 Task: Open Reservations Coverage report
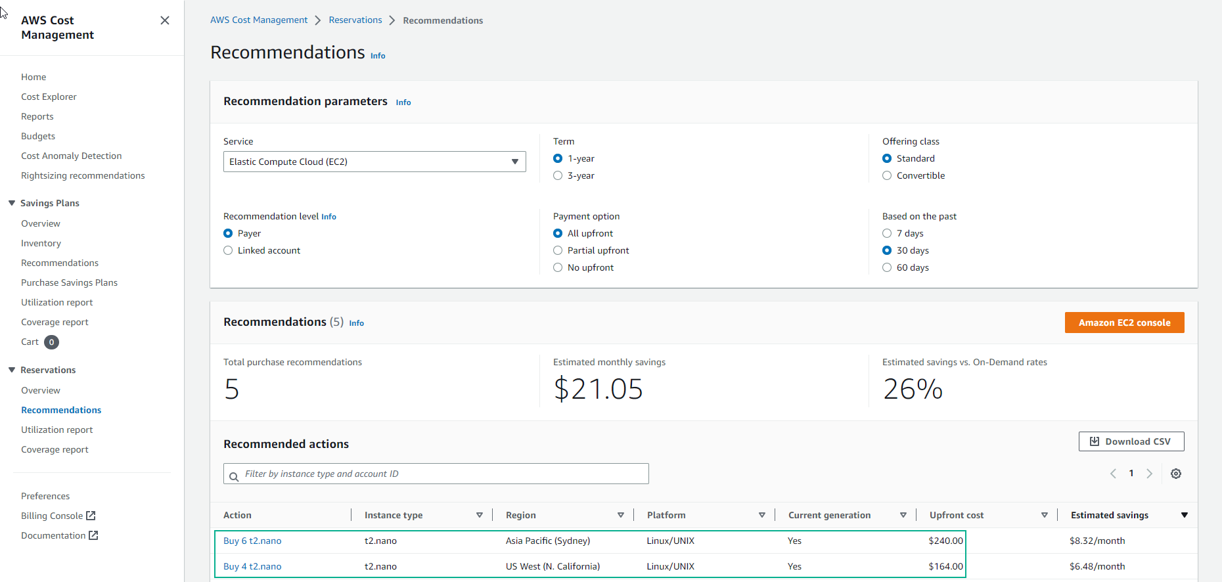coord(55,449)
